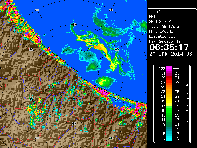Click the Max Range:60 km line
Viewport: 197px width, 148px height.
click(165, 41)
